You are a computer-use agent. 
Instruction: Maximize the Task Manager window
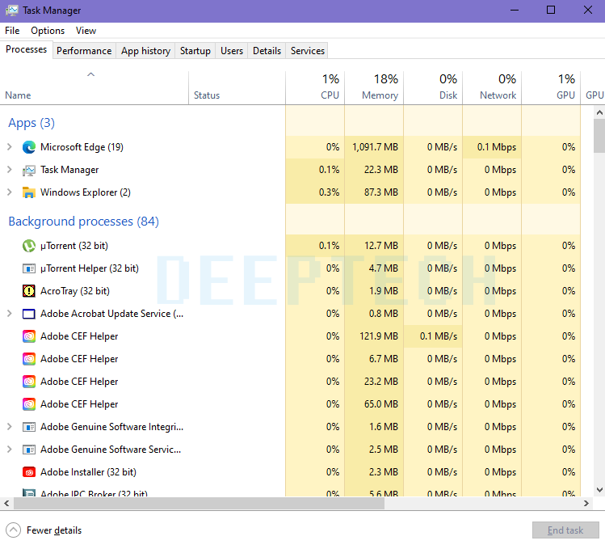(551, 11)
